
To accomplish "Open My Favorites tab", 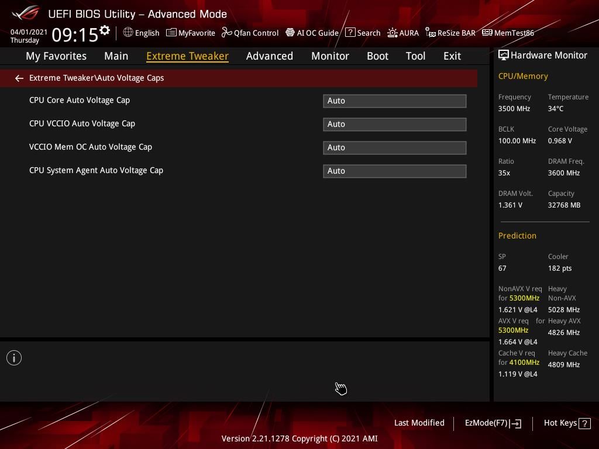I will click(x=56, y=56).
